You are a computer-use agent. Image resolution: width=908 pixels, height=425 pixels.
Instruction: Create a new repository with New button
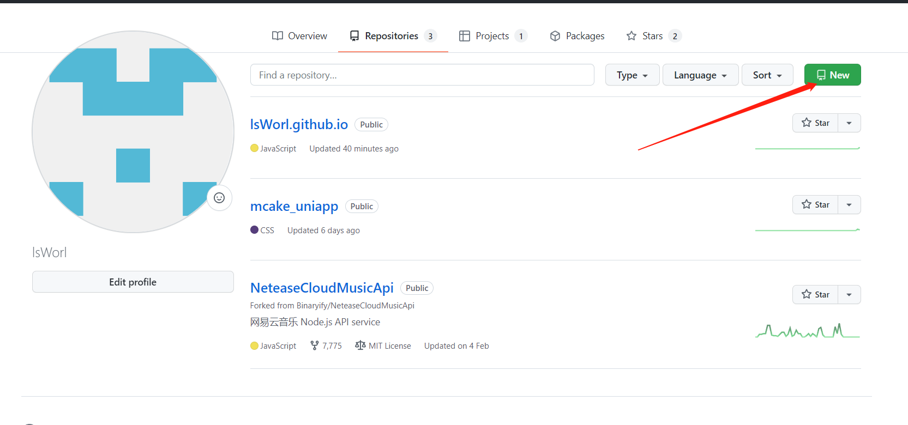pyautogui.click(x=833, y=75)
